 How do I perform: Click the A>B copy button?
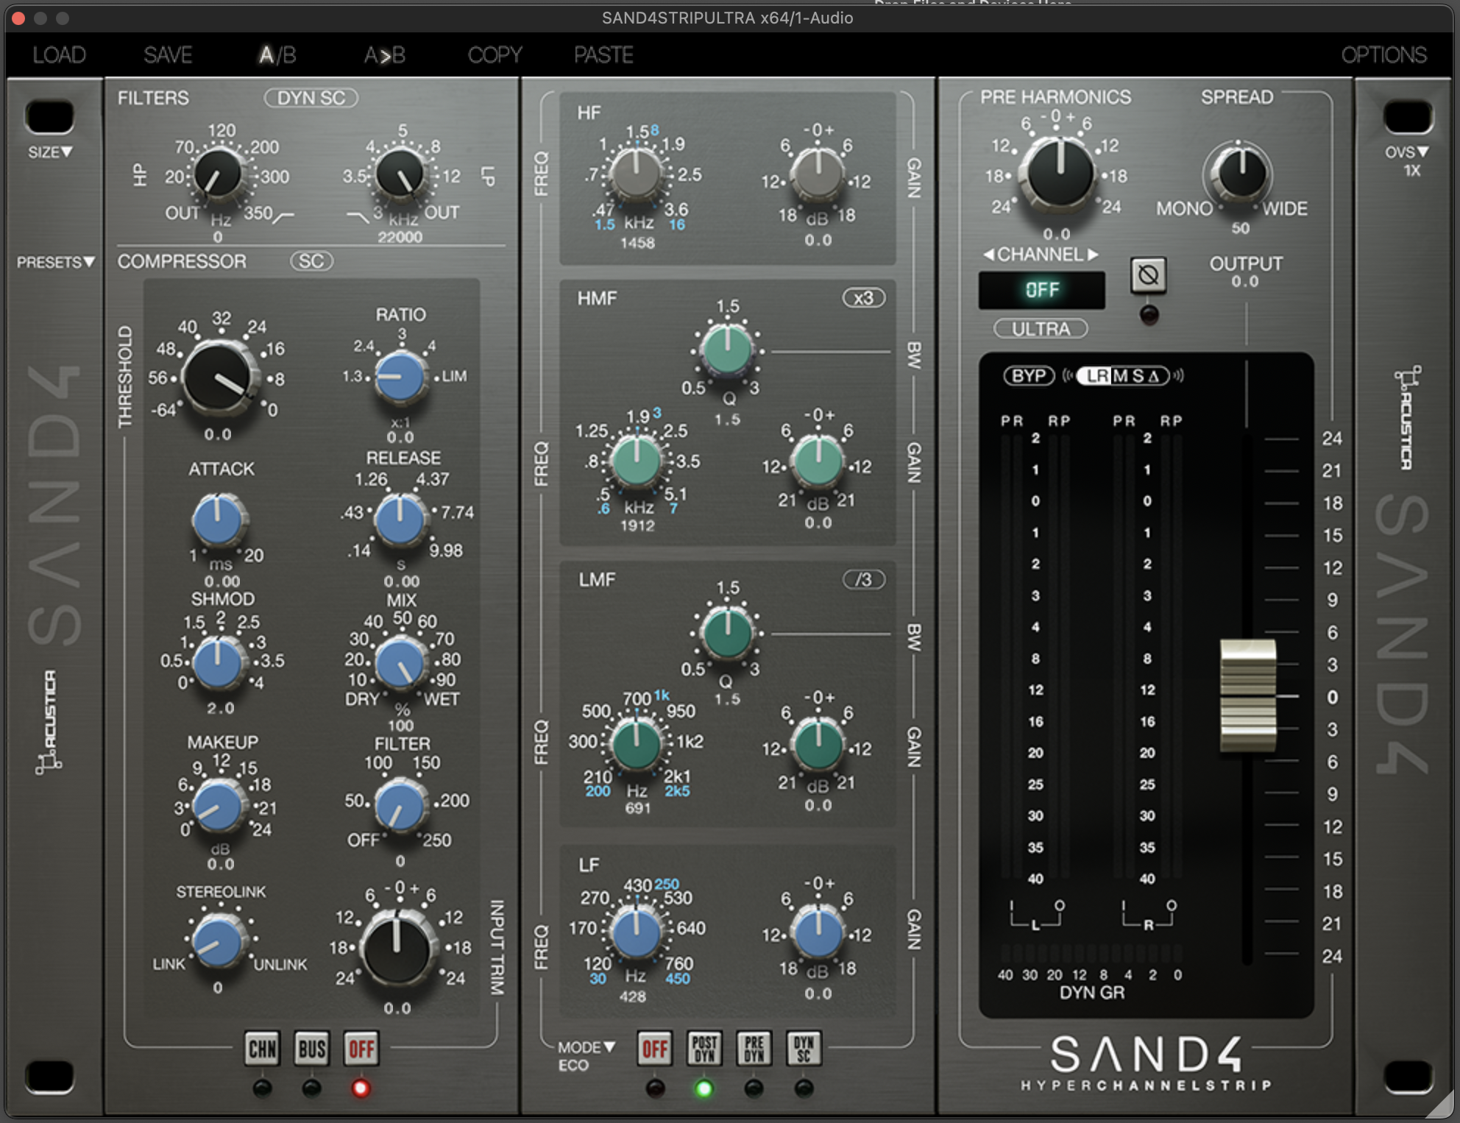click(384, 55)
